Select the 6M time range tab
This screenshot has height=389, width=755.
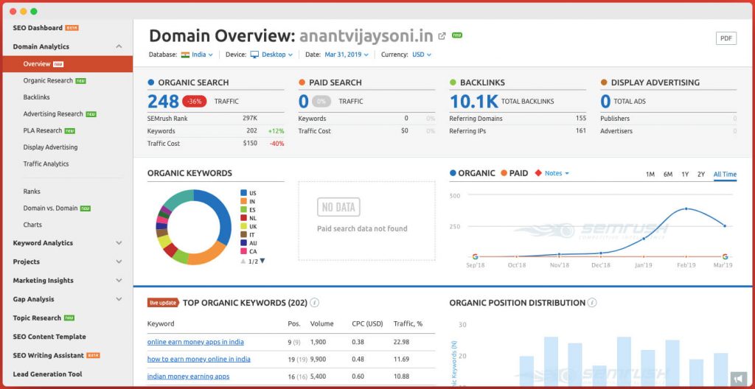pyautogui.click(x=668, y=175)
